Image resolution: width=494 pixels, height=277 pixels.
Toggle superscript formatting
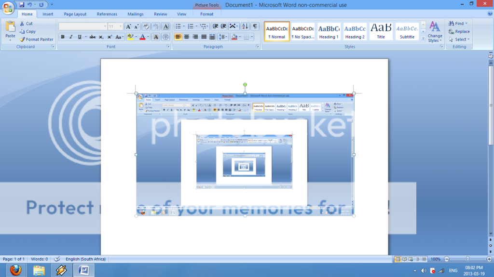point(110,37)
